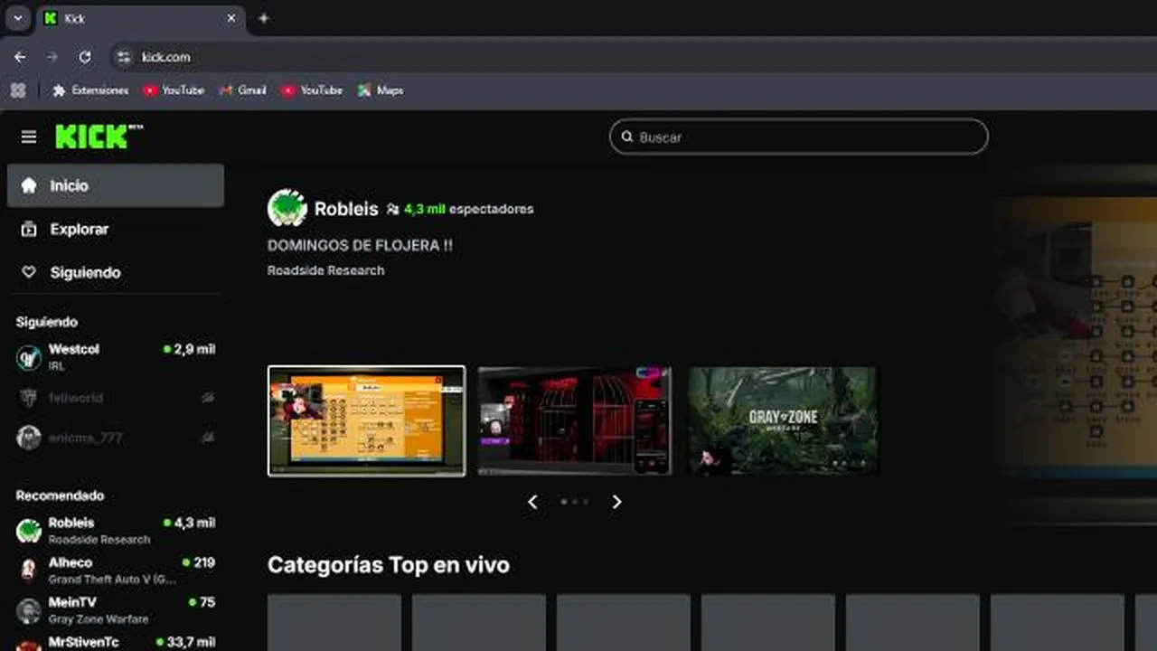Click the large featured stream preview
The image size is (1157, 651).
[x=1074, y=344]
